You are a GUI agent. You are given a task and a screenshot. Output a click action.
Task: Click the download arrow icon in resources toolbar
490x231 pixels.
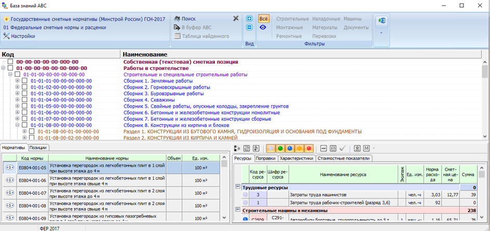click(357, 148)
